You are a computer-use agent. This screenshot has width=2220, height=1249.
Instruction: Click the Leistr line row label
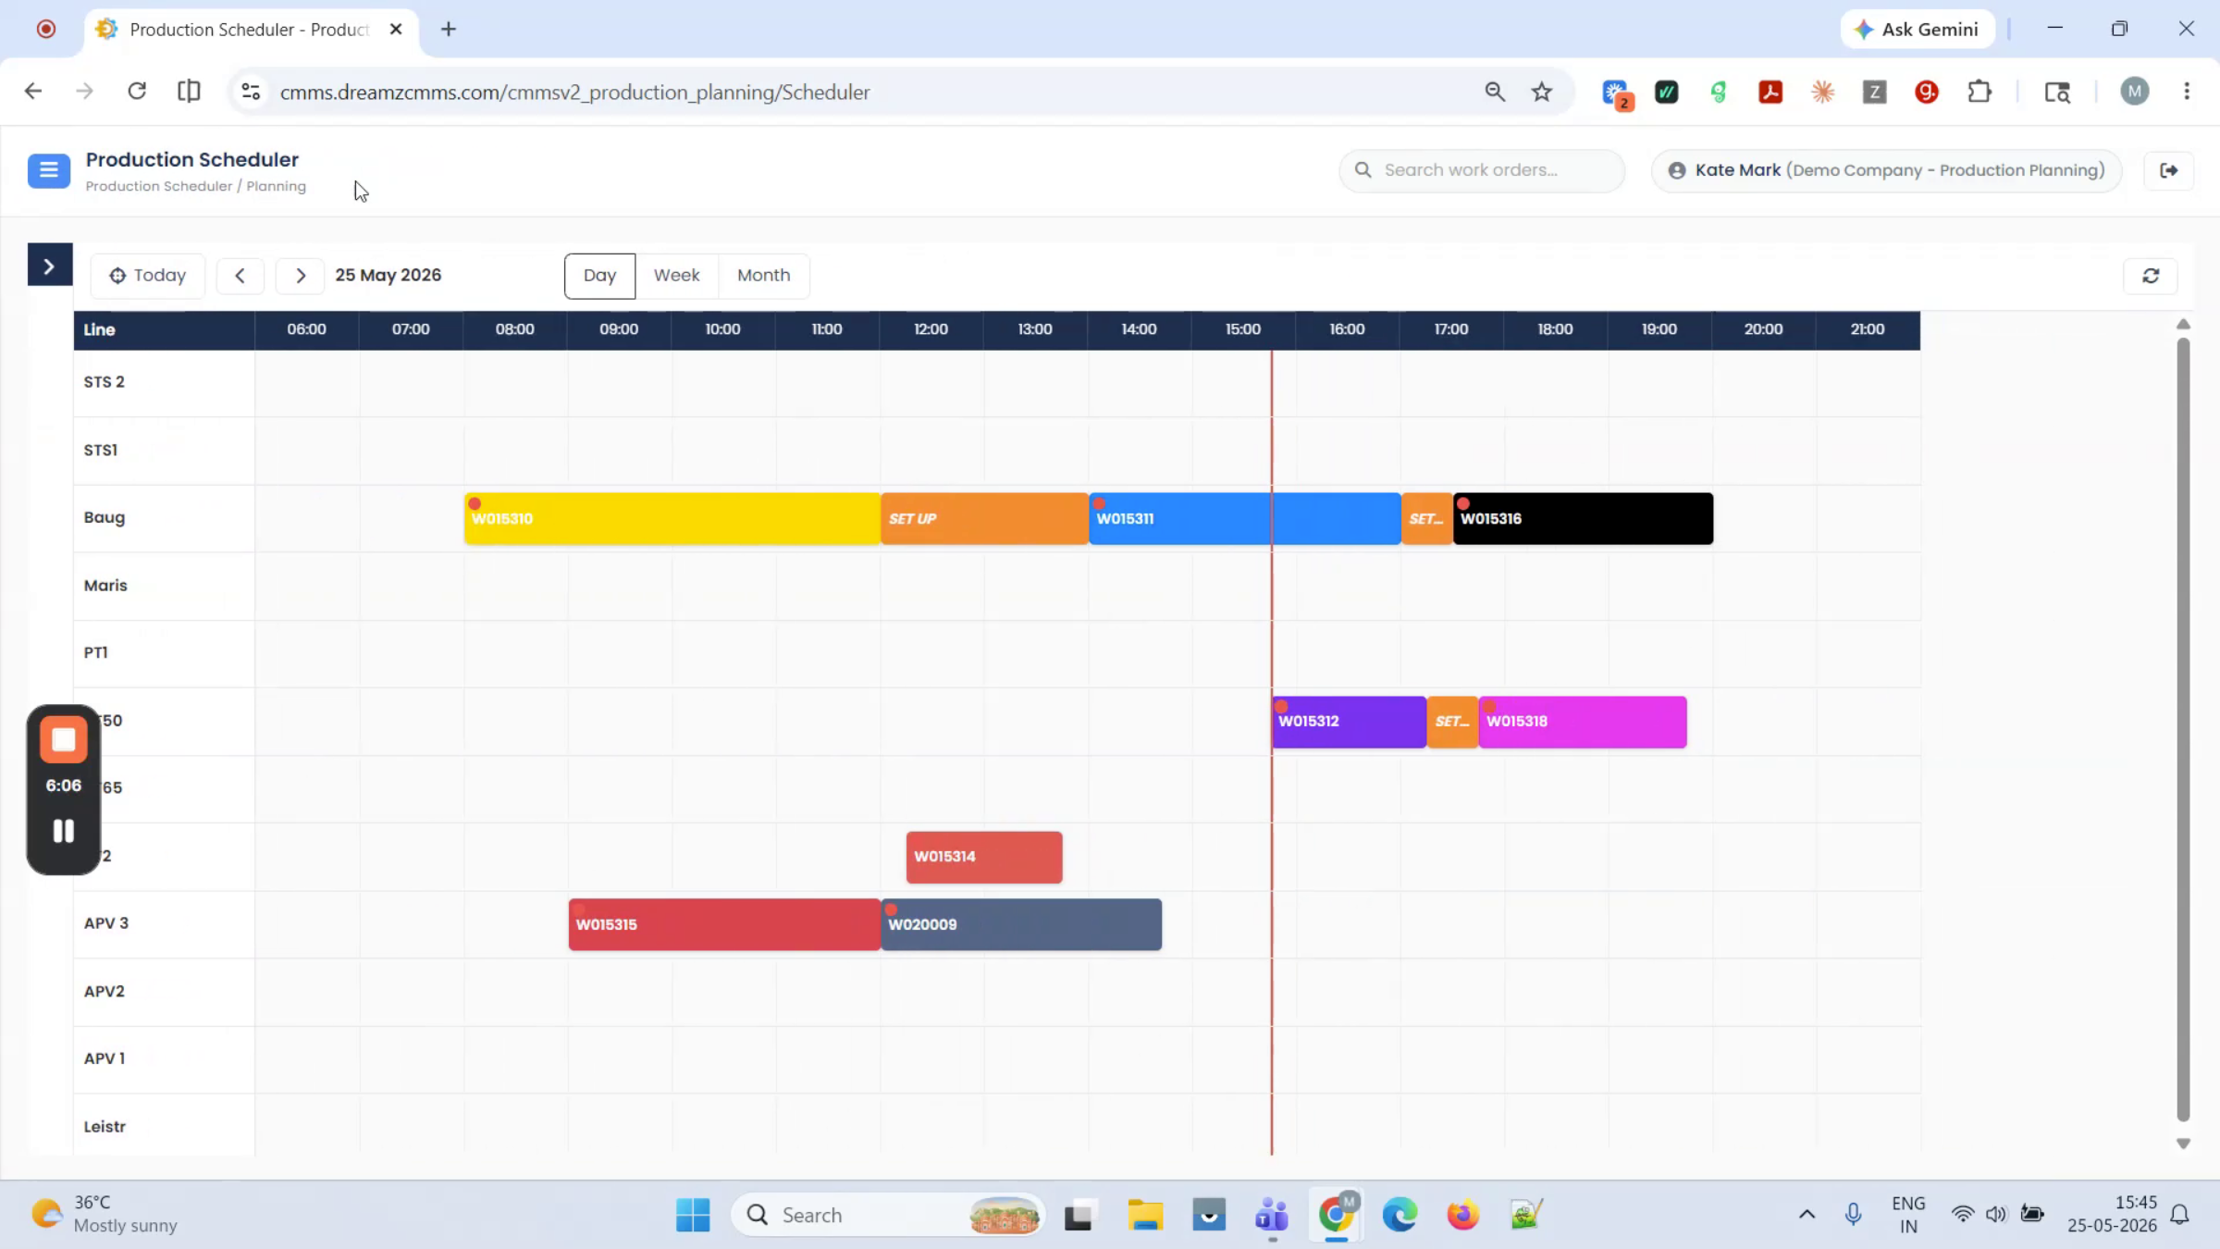tap(105, 1127)
